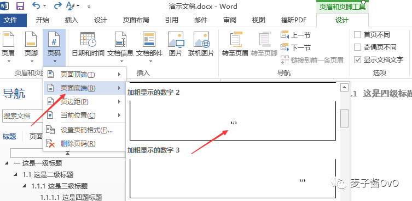Switch to the 页面布局 Page Layout tab
The width and height of the screenshot is (412, 201).
tap(136, 20)
